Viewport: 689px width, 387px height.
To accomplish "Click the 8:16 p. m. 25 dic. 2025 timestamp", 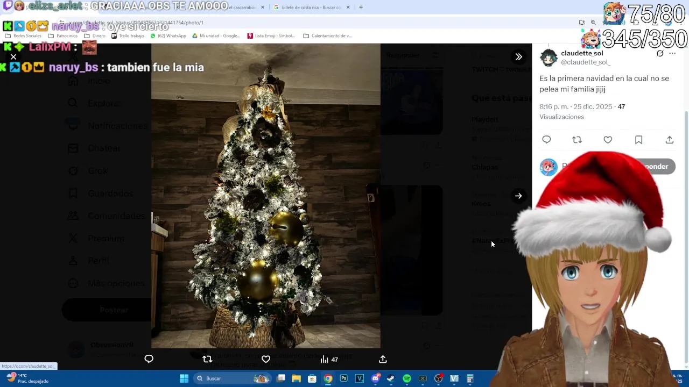I will point(576,106).
